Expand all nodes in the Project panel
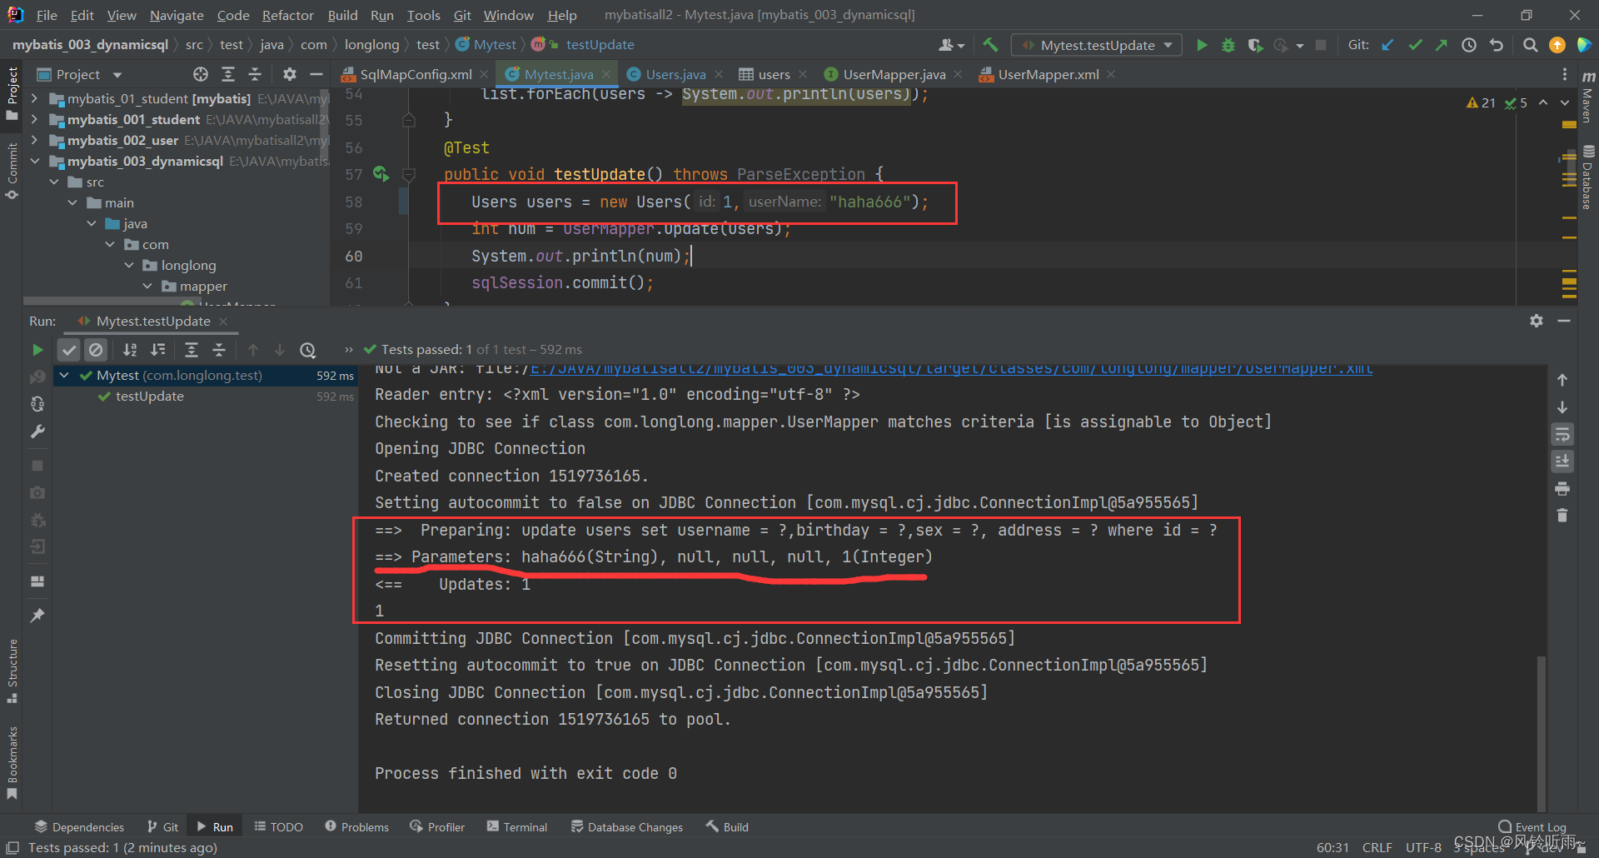The height and width of the screenshot is (858, 1599). (228, 74)
